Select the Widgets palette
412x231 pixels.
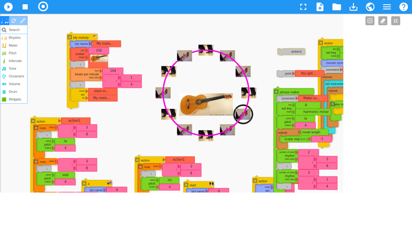point(15,99)
